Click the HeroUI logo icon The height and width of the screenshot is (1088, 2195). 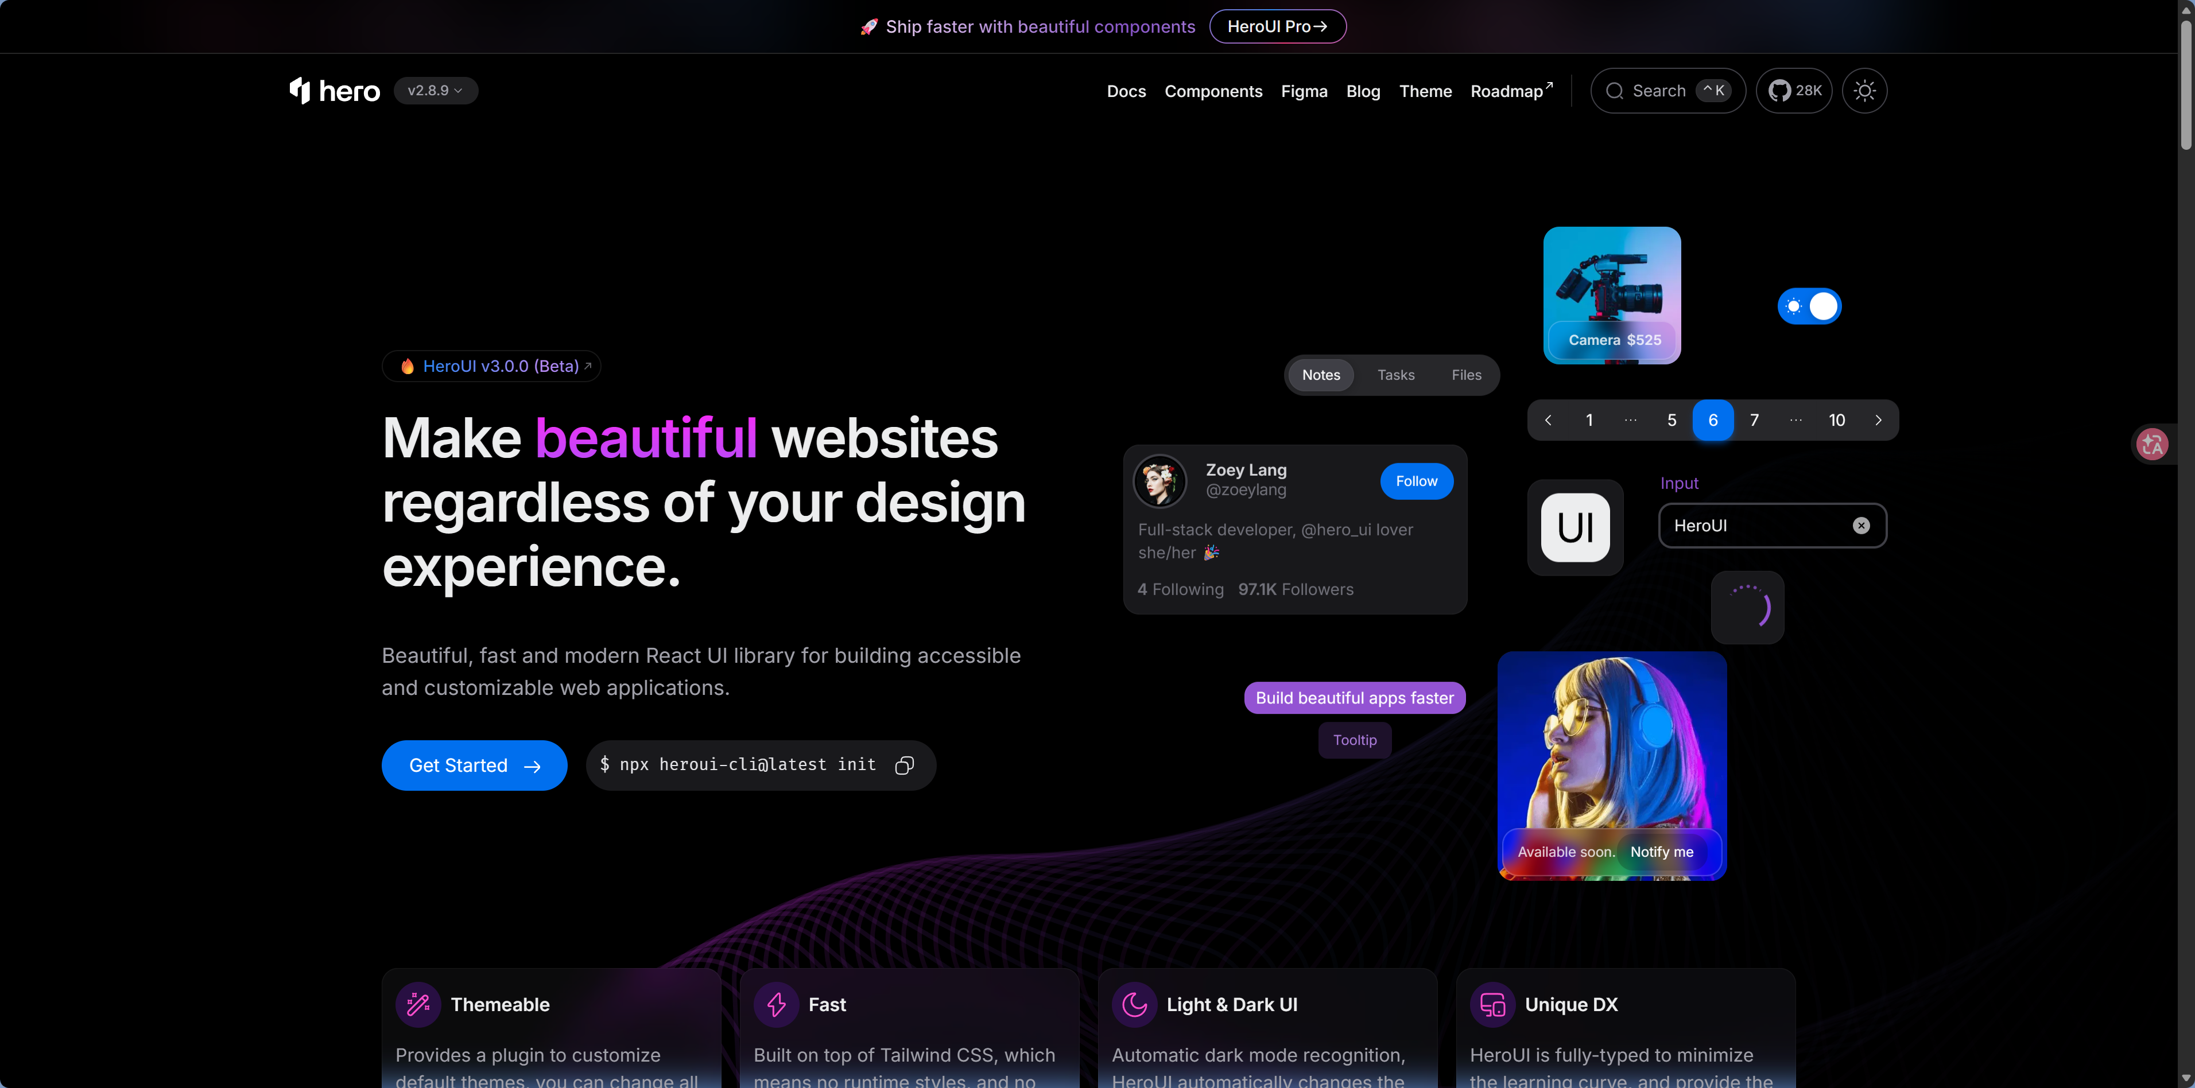[x=300, y=90]
